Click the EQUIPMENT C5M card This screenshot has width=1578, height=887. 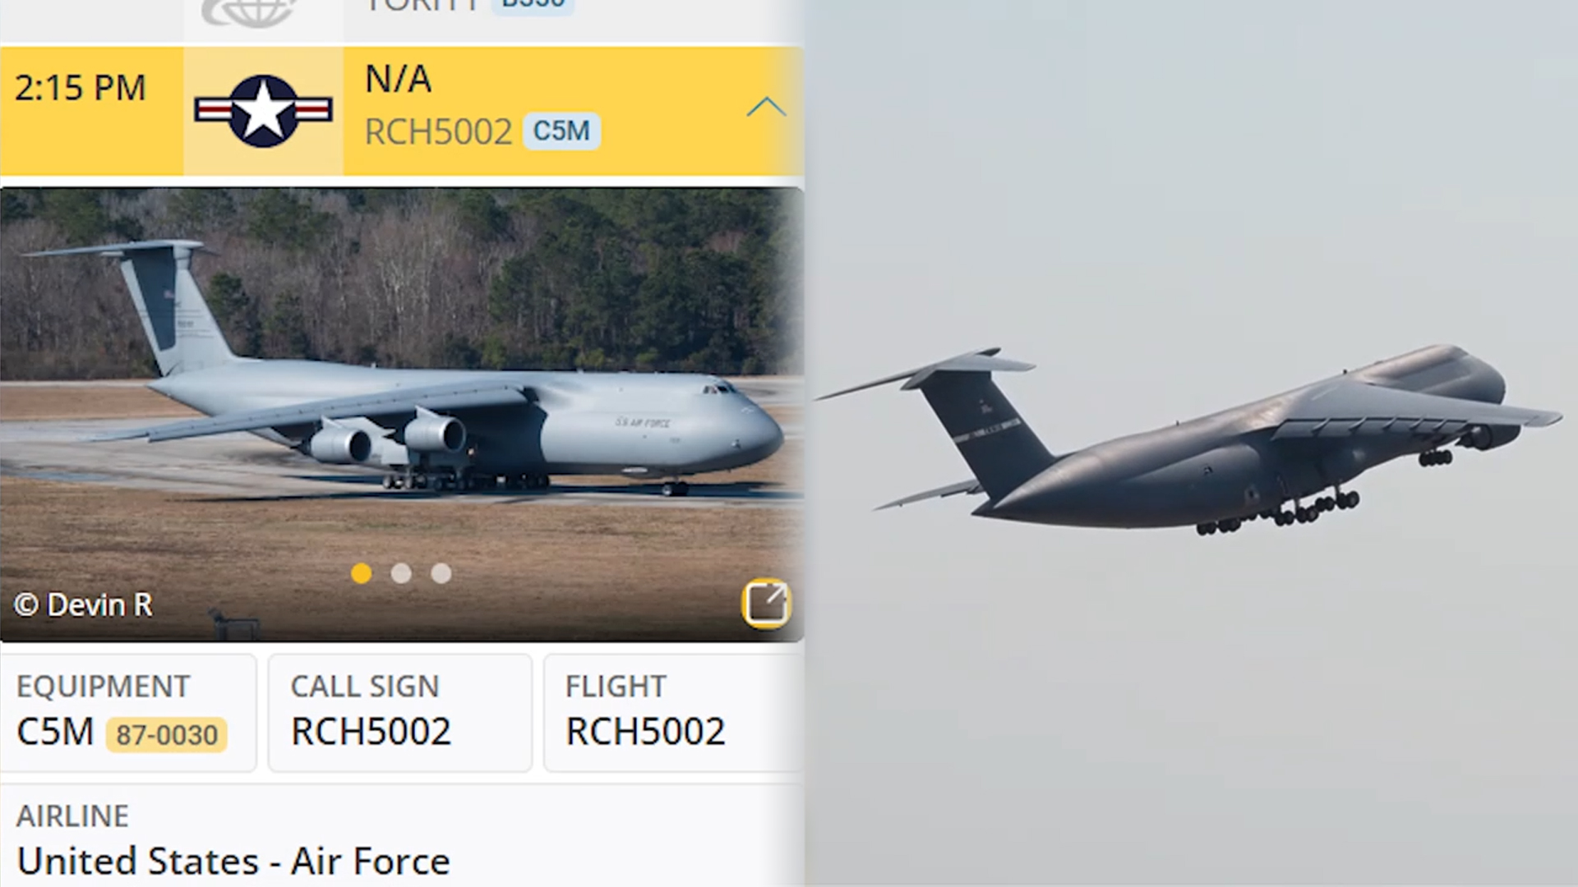pyautogui.click(x=128, y=712)
